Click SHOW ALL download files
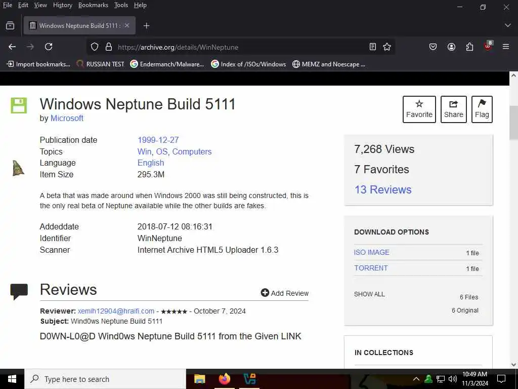Image resolution: width=518 pixels, height=389 pixels. coord(369,294)
